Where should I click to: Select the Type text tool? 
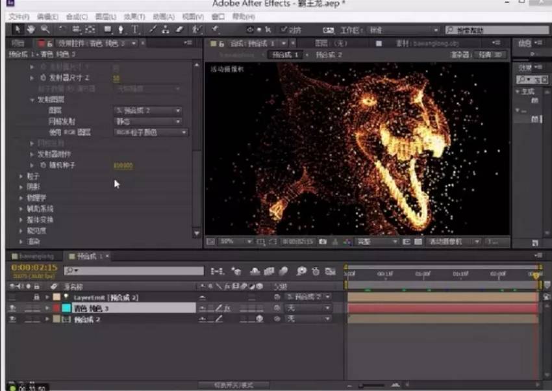(135, 29)
